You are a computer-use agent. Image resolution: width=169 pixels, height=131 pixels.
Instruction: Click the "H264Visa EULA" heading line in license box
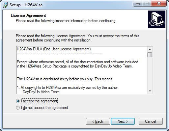click(54, 49)
